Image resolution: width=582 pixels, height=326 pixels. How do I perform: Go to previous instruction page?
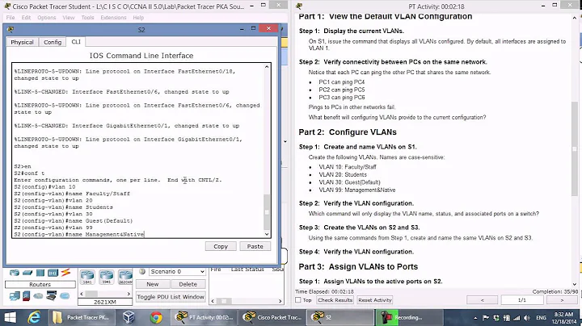[482, 300]
